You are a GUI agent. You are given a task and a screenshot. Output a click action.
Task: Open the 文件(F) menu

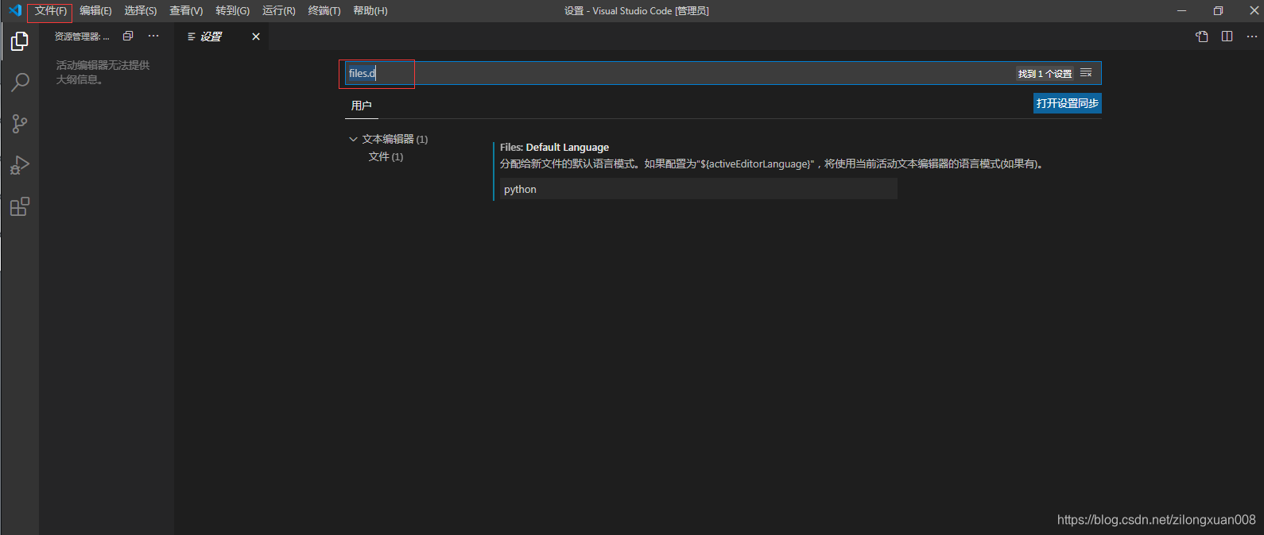(50, 11)
